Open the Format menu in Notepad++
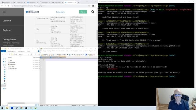 pos(58,51)
